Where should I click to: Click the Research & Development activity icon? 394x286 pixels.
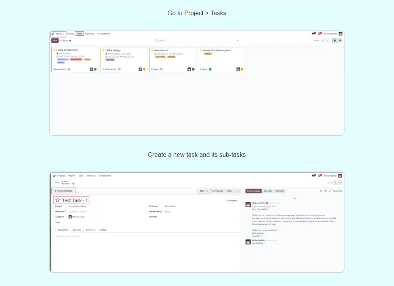[x=210, y=69]
